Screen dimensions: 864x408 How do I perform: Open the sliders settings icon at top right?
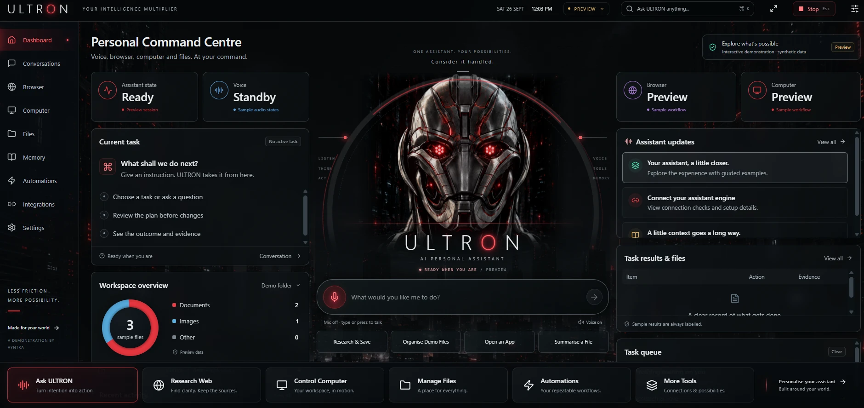(855, 9)
